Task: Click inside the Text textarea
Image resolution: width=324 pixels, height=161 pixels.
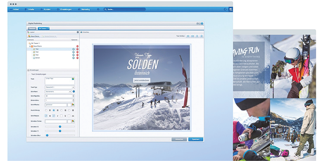Action: (60, 81)
